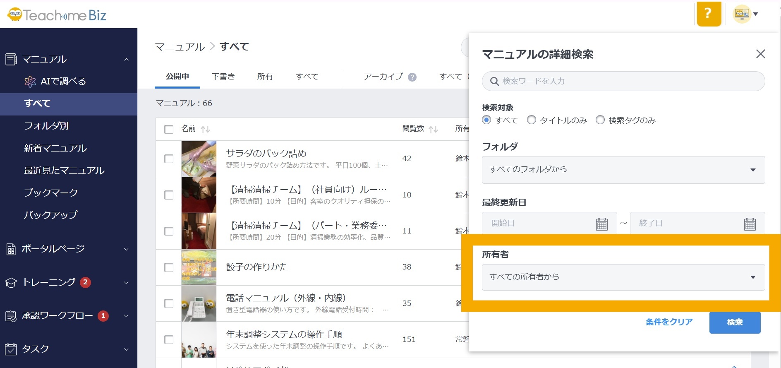This screenshot has height=368, width=781.
Task: Close the detailed search panel
Action: [760, 54]
